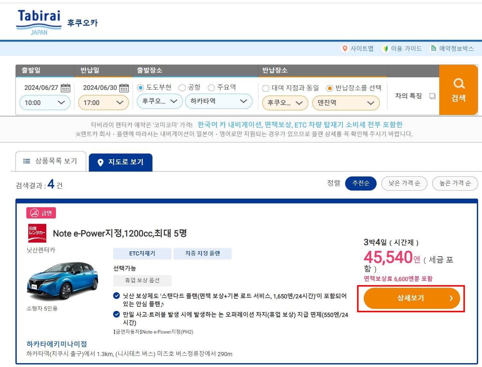Image resolution: width=482 pixels, height=367 pixels.
Task: Select same as rental branch radio
Action: [266, 88]
